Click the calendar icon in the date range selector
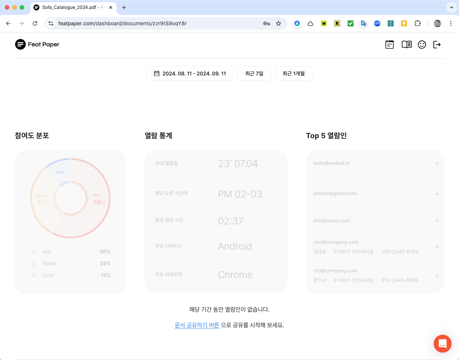Image resolution: width=459 pixels, height=360 pixels. point(156,73)
